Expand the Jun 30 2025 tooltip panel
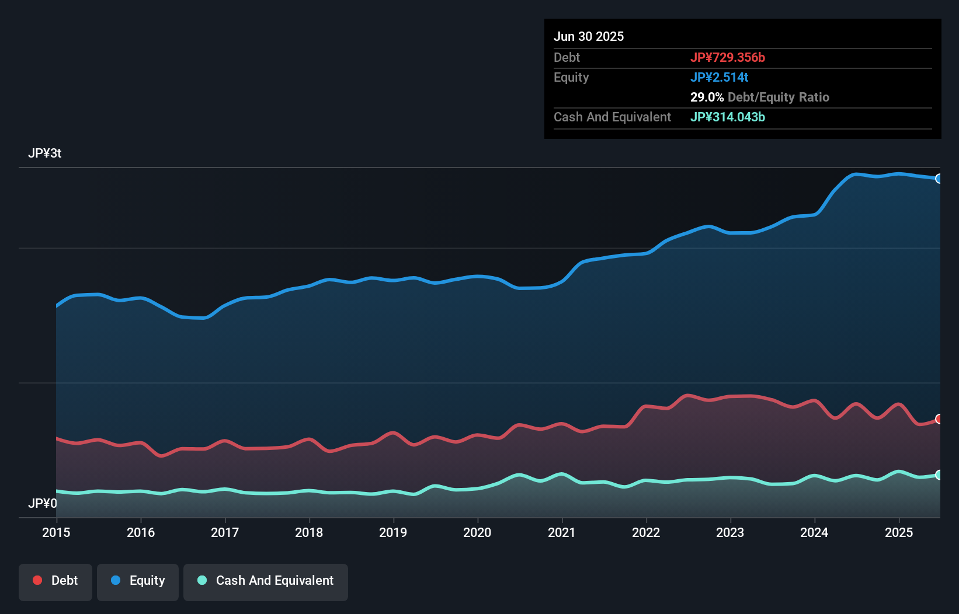 (589, 36)
